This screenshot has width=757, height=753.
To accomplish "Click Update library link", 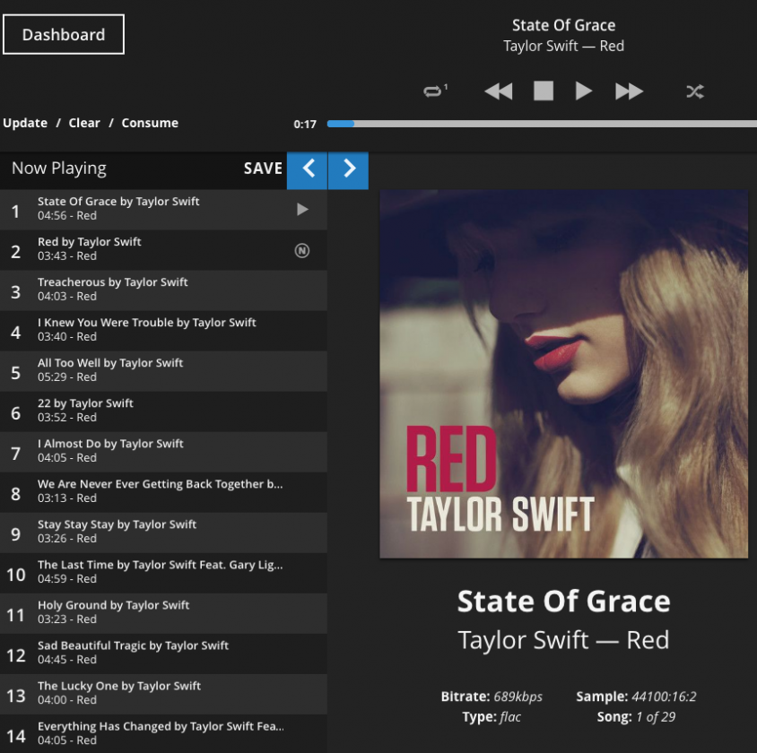I will point(25,123).
